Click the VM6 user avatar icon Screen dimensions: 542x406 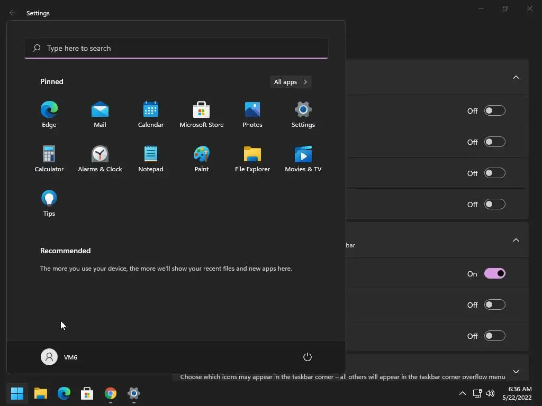(49, 357)
